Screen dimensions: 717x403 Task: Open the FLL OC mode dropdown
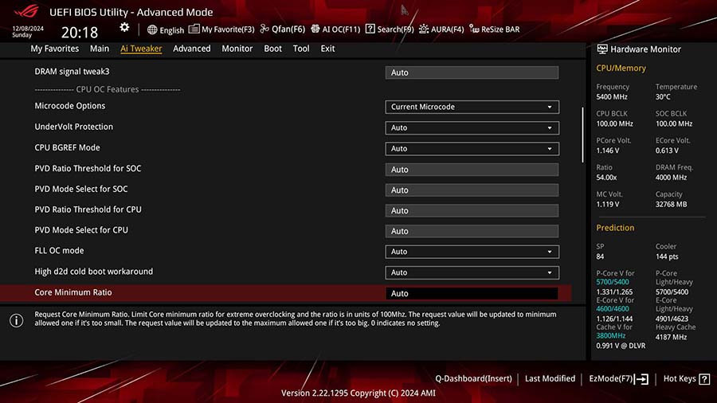(x=472, y=252)
